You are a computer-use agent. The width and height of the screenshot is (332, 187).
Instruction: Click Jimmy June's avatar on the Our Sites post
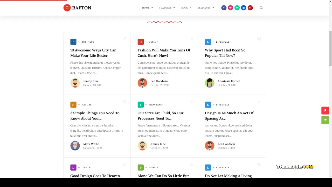click(142, 146)
